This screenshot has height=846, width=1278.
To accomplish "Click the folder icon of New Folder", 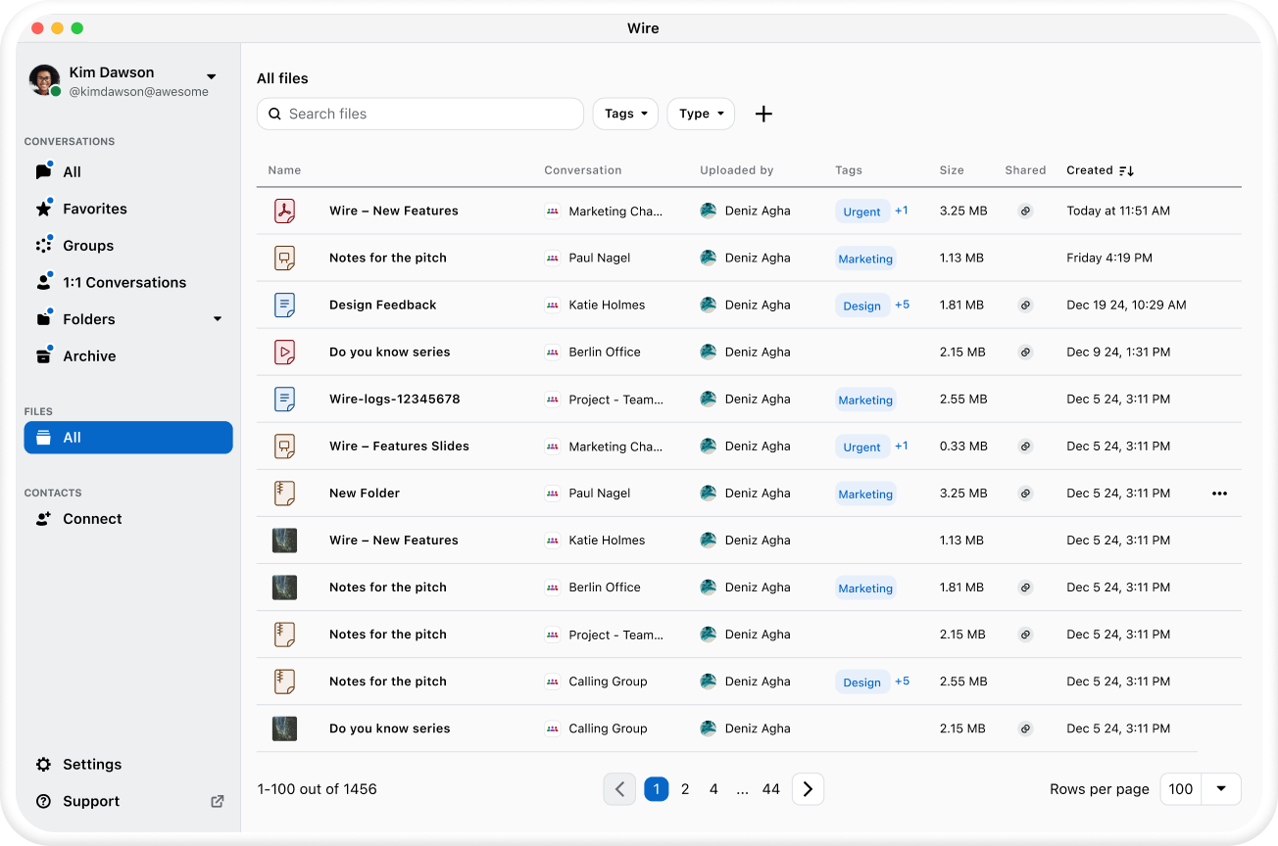I will 284,493.
